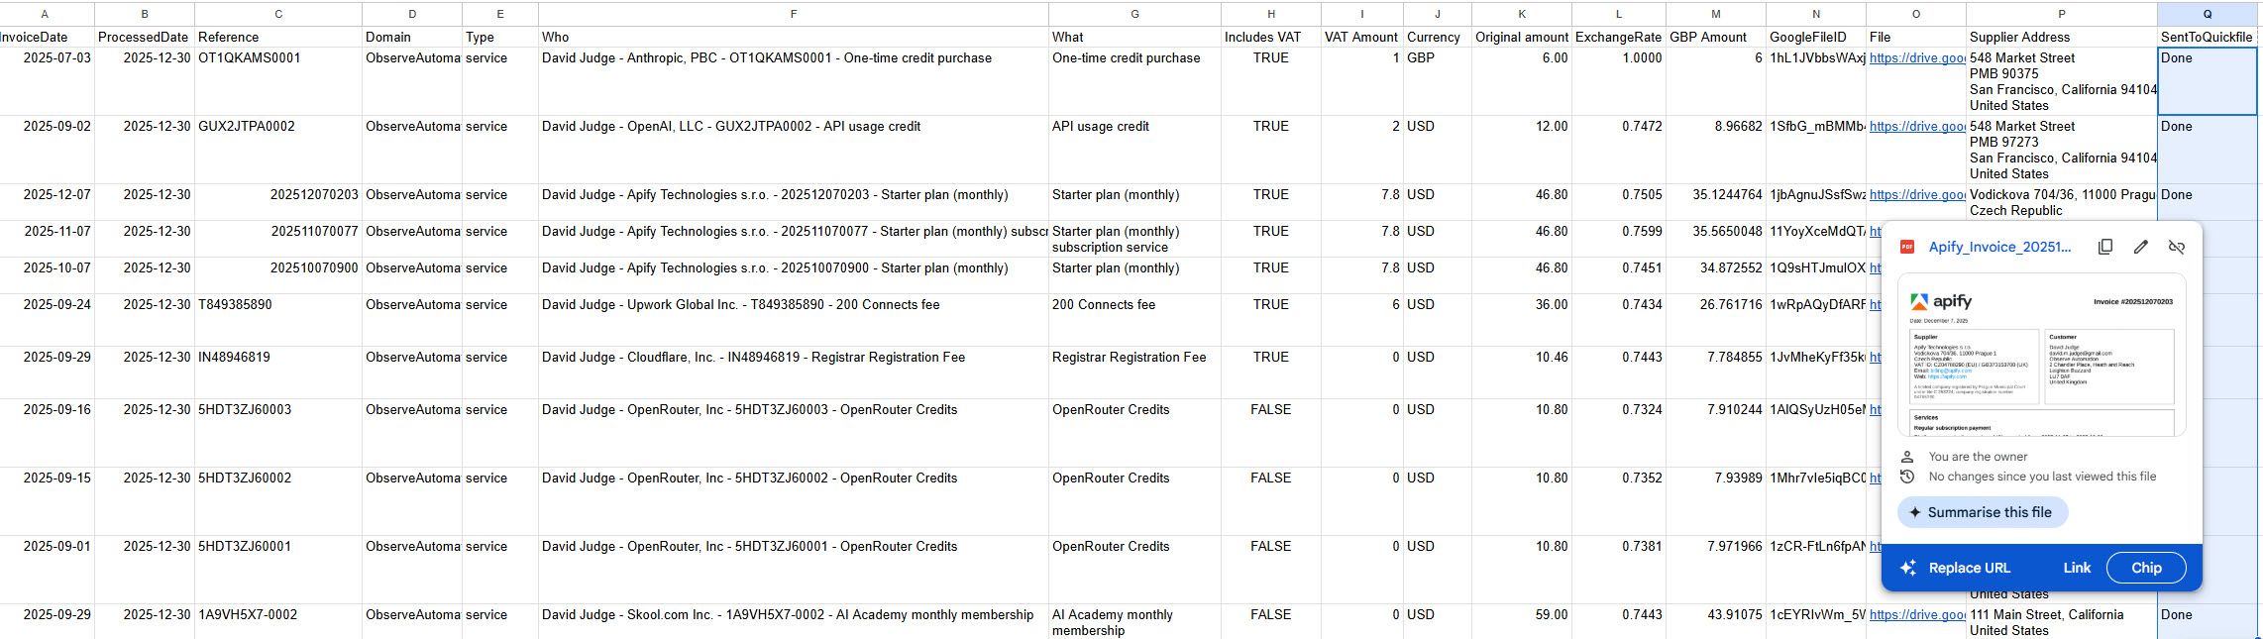This screenshot has width=2263, height=639.
Task: Select exchange rate cell 0.7472
Action: point(1619,150)
